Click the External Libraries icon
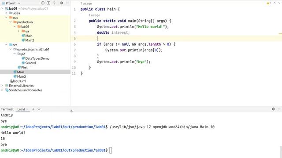 [7, 86]
